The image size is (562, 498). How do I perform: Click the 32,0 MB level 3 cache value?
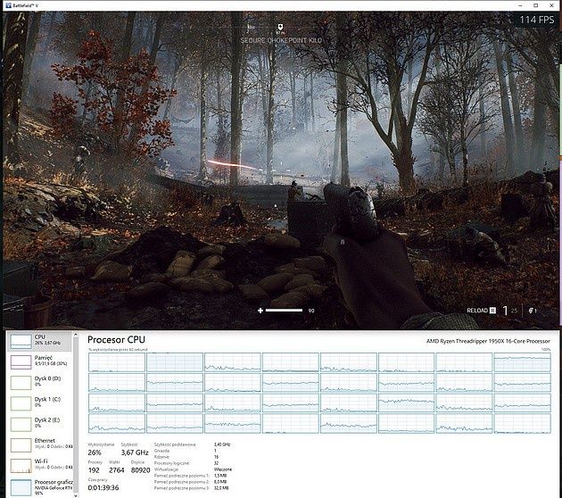[221, 488]
